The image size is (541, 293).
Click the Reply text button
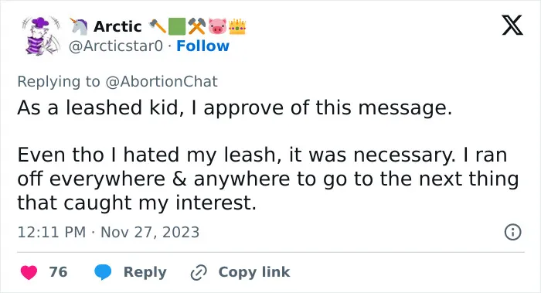click(x=145, y=272)
